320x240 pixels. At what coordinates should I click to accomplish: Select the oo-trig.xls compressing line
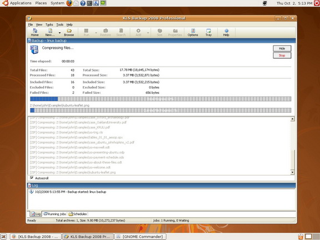coord(66,132)
